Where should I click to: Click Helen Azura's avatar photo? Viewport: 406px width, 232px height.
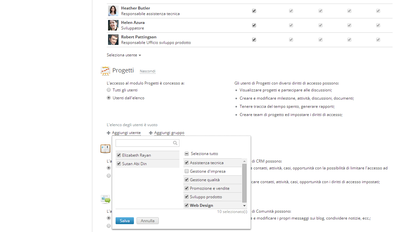coord(113,25)
